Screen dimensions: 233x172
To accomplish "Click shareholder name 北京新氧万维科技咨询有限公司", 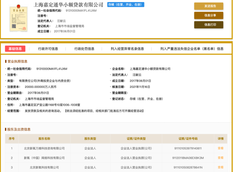I will (44, 148).
